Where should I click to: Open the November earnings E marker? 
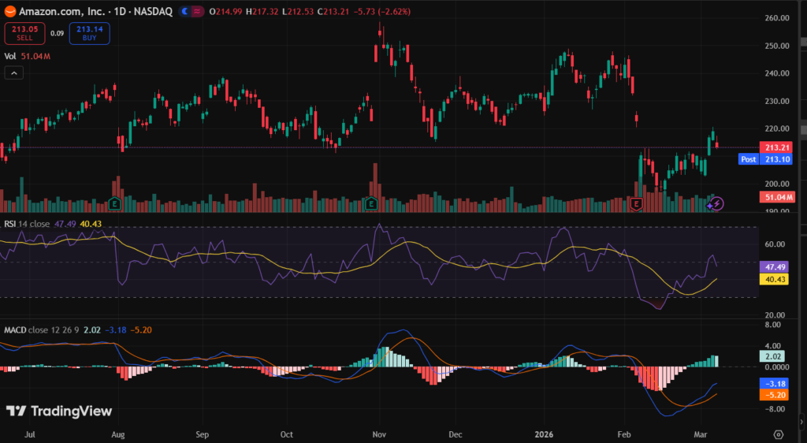click(371, 203)
